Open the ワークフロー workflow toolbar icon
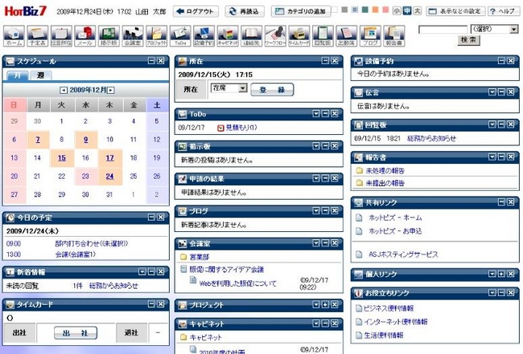 (x=275, y=36)
